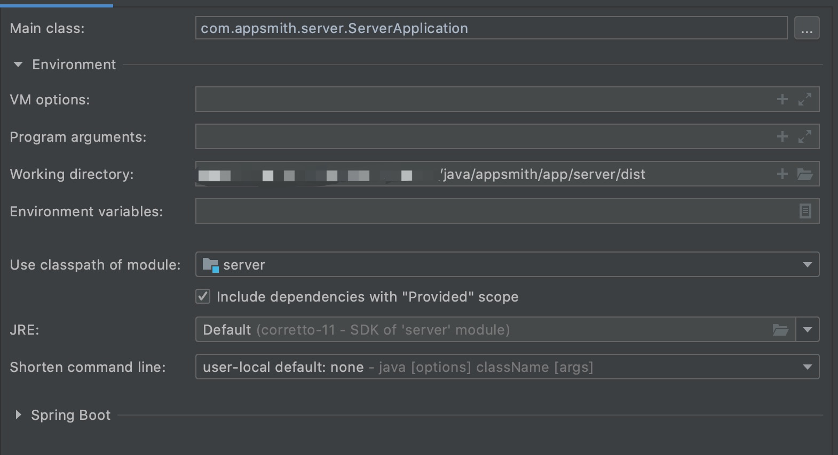Open the JRE dropdown list
Screen dimensions: 838x455
808,330
